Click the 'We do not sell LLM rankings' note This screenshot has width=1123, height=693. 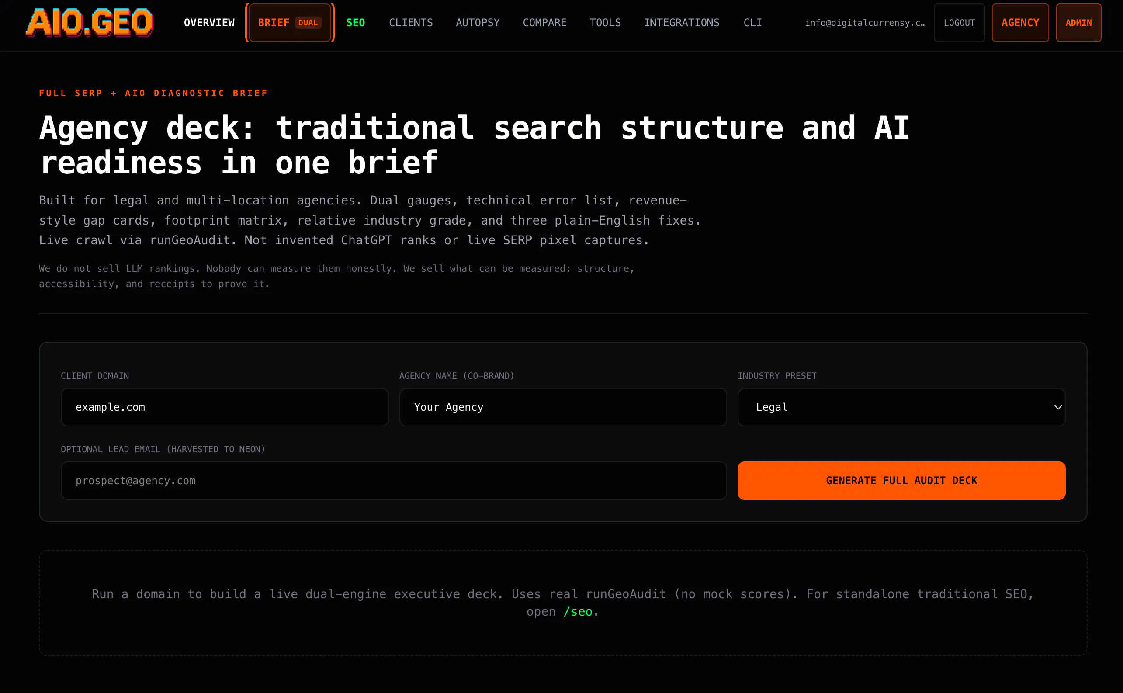(x=336, y=276)
